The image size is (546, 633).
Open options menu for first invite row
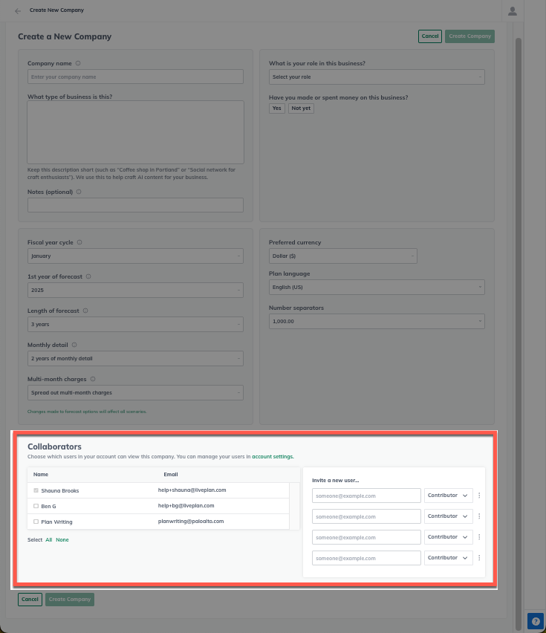[479, 496]
